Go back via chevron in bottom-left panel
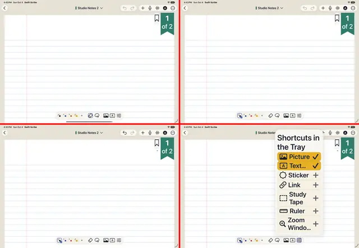 click(4, 133)
